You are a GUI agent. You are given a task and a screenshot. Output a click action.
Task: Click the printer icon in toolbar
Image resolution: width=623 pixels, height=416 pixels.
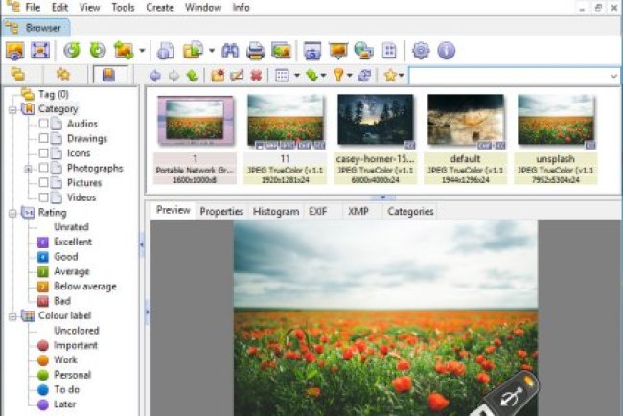(255, 51)
